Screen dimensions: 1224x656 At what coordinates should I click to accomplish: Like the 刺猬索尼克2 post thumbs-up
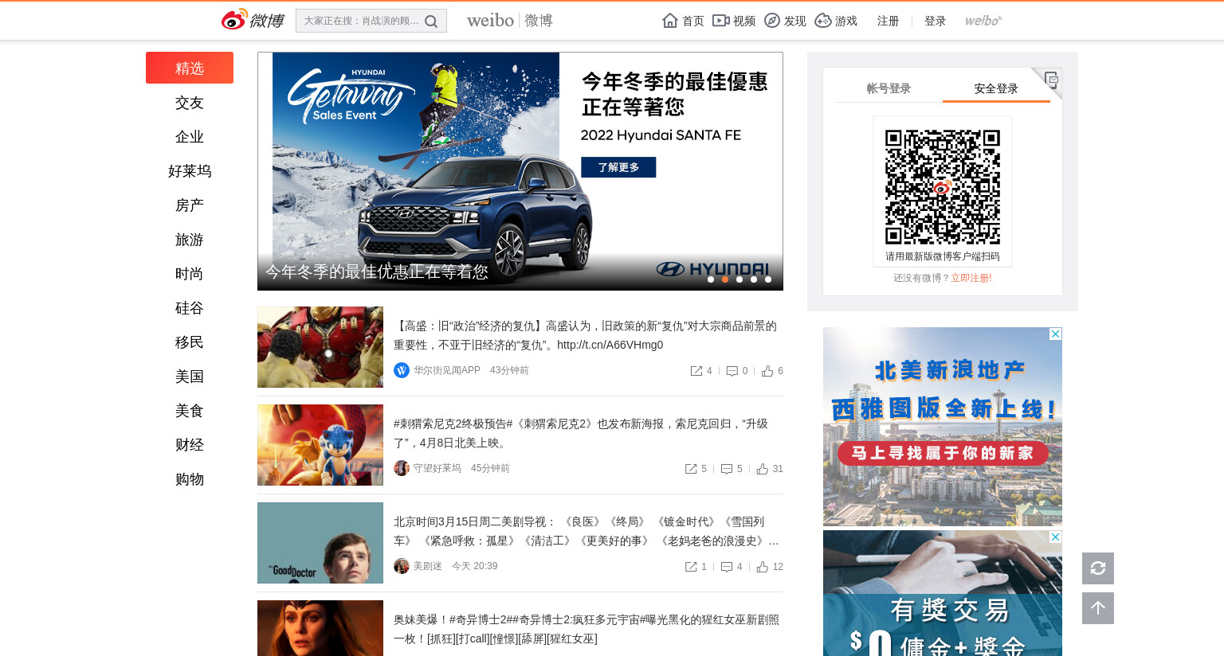[x=763, y=469]
